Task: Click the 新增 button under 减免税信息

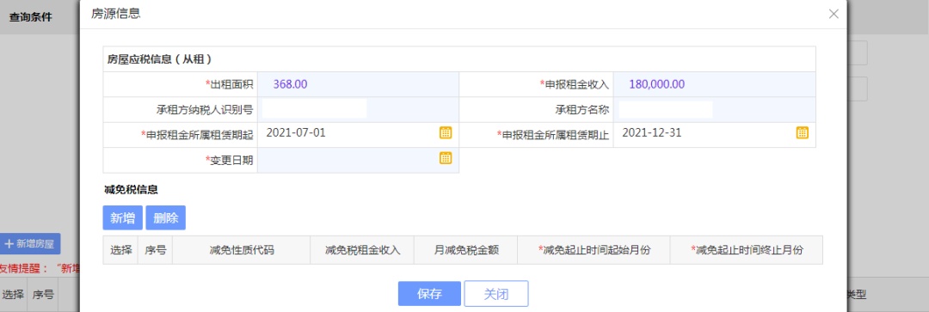Action: (x=123, y=217)
